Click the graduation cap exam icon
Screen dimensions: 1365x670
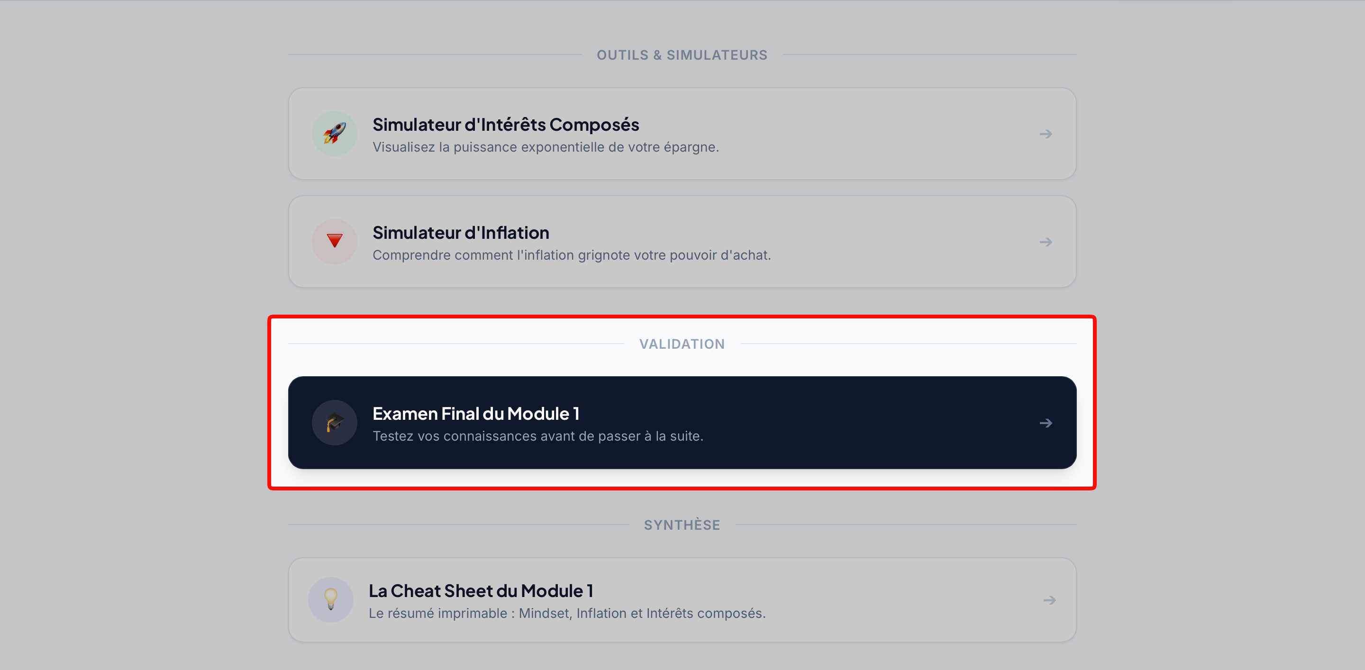(334, 423)
